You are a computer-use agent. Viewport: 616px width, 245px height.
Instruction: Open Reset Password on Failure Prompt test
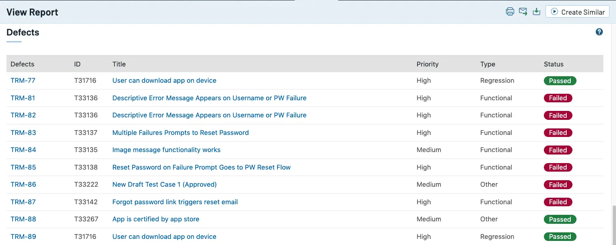[202, 167]
